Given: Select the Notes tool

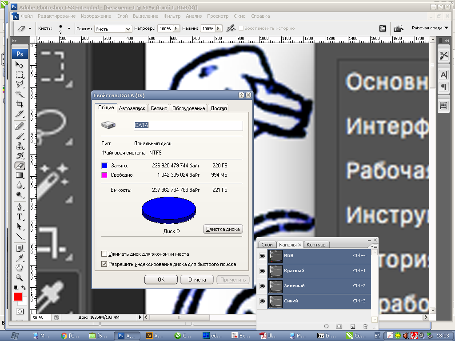Looking at the screenshot, I should 20,249.
